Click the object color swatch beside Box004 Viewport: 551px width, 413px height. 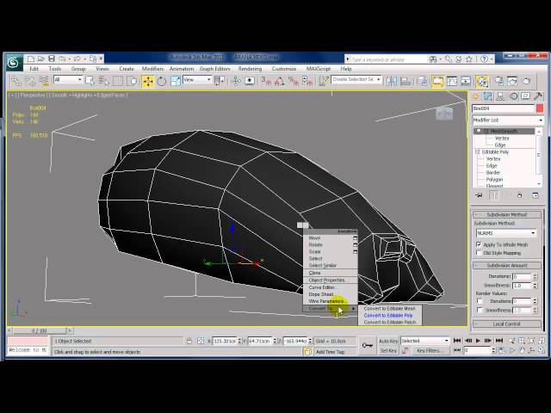click(x=540, y=108)
